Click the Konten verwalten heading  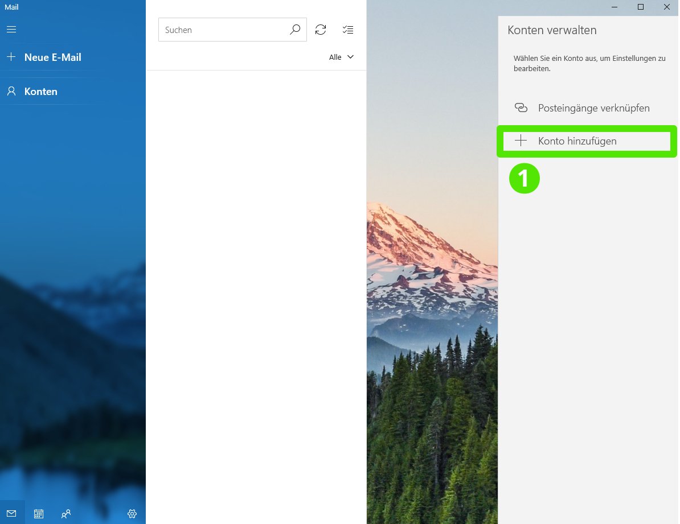(552, 30)
